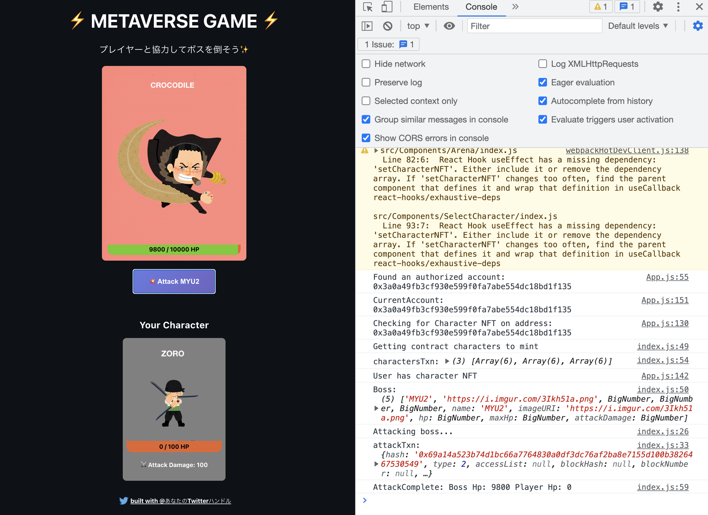
Task: Click the console prompt input line
Action: tap(531, 500)
